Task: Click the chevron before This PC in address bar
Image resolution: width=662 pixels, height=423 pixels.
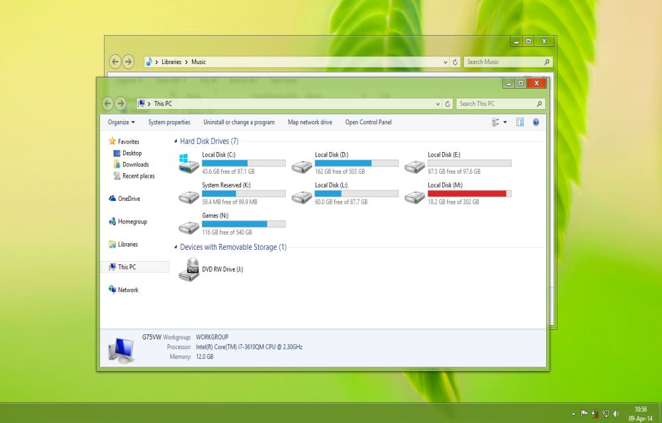Action: (149, 104)
